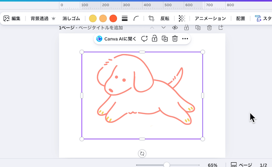Viewport: 272px width, 167px height.
Task: Delete selected element in floating toolbar
Action: (x=175, y=39)
